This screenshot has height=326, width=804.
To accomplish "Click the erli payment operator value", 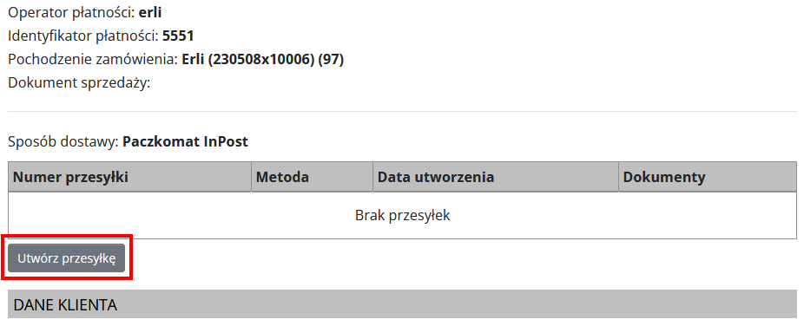I will 150,13.
